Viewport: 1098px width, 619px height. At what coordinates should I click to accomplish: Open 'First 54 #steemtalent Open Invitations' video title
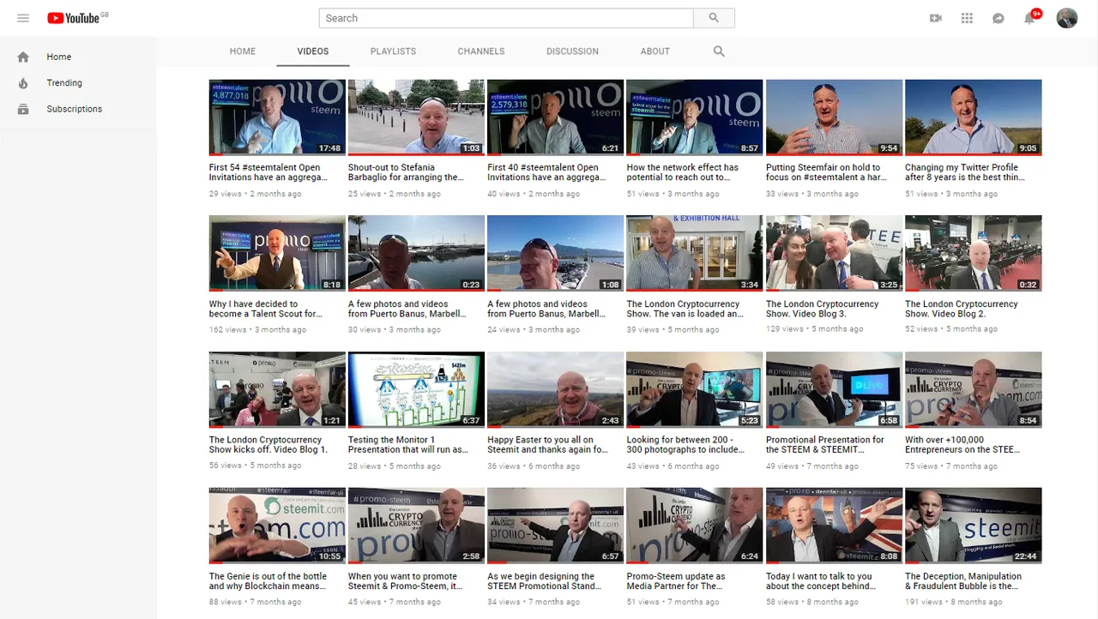click(268, 172)
